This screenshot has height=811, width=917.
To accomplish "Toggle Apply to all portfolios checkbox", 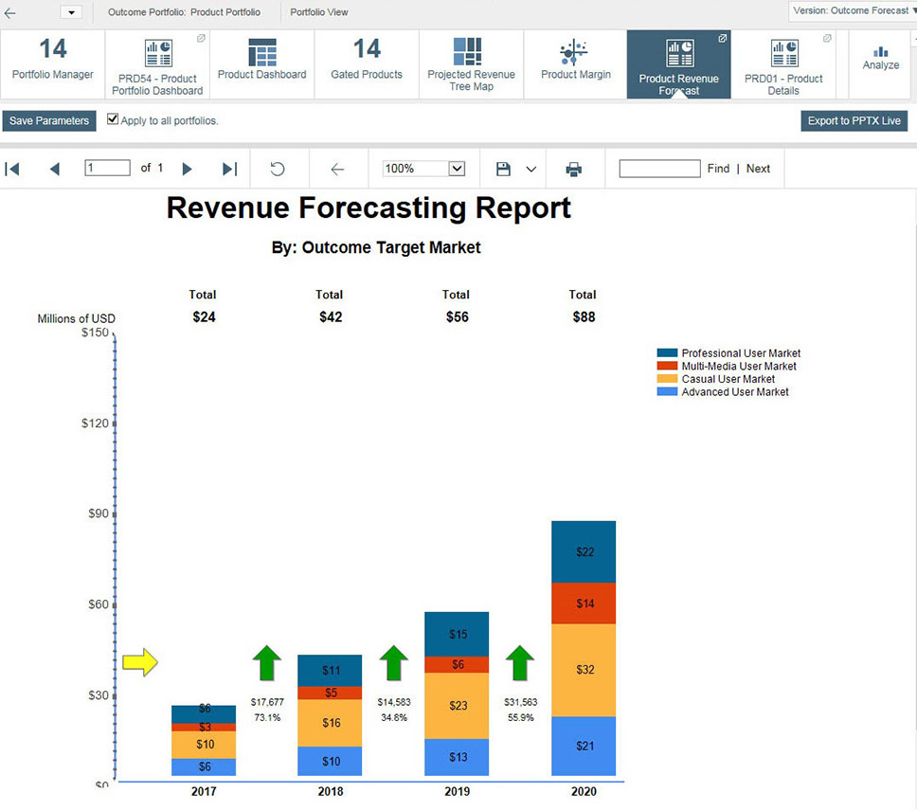I will click(113, 119).
